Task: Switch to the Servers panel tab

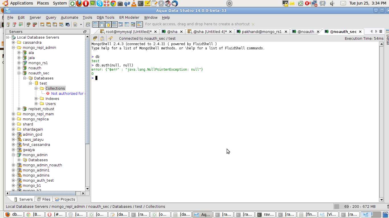Action: pos(23,199)
